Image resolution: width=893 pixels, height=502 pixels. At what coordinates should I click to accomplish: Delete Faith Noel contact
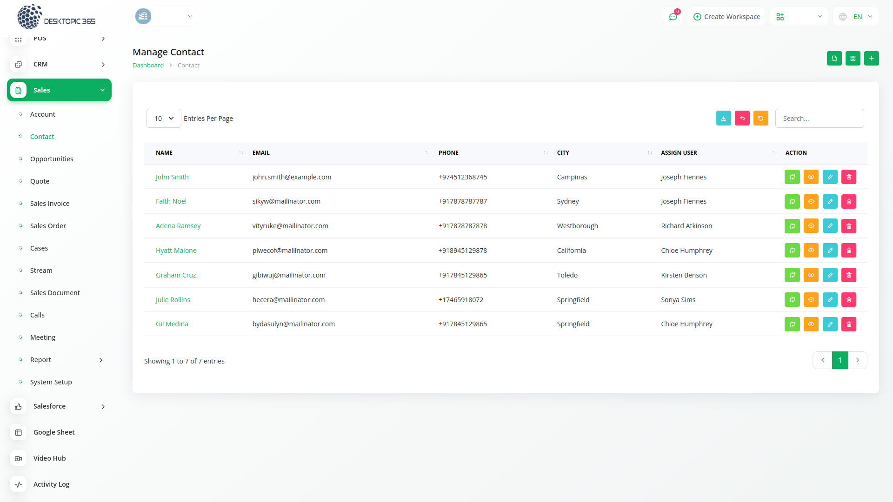pyautogui.click(x=849, y=202)
